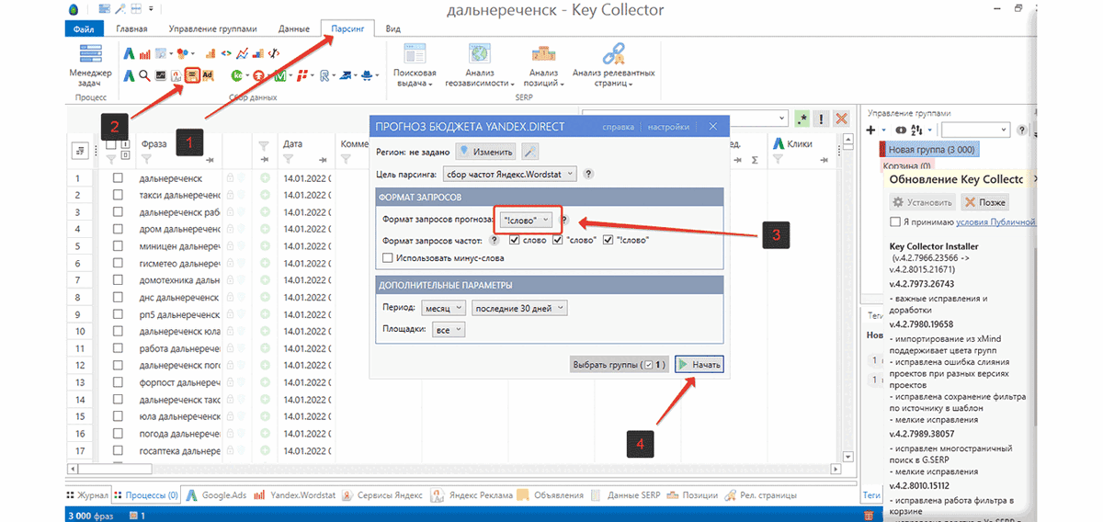Screen dimensions: 1103x522
Task: Click Изменить region button
Action: [487, 151]
